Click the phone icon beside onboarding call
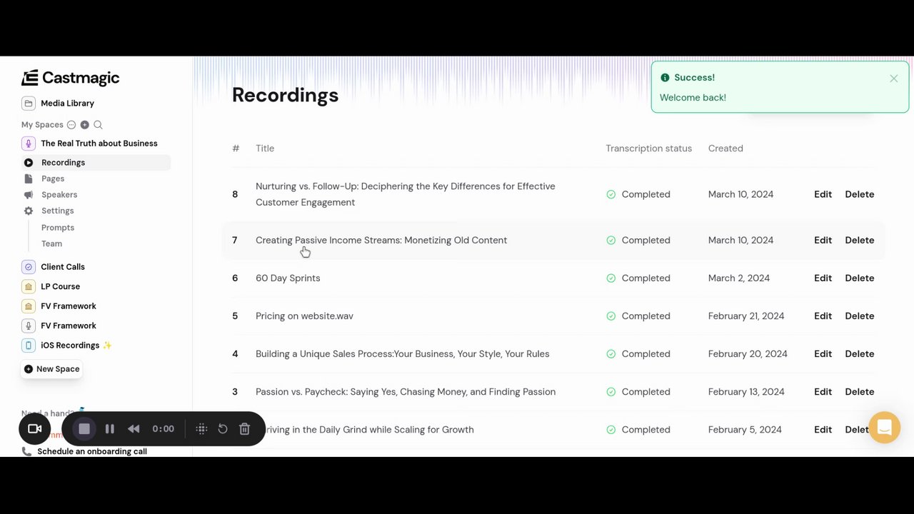This screenshot has width=914, height=514. (27, 451)
